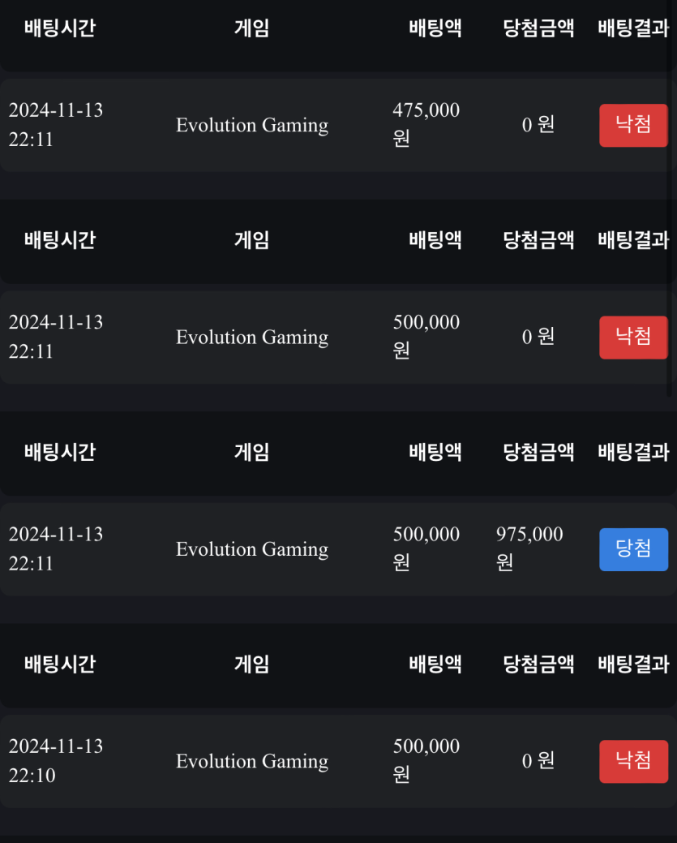Click 배팅액 header above the 475,000원 amount

435,28
